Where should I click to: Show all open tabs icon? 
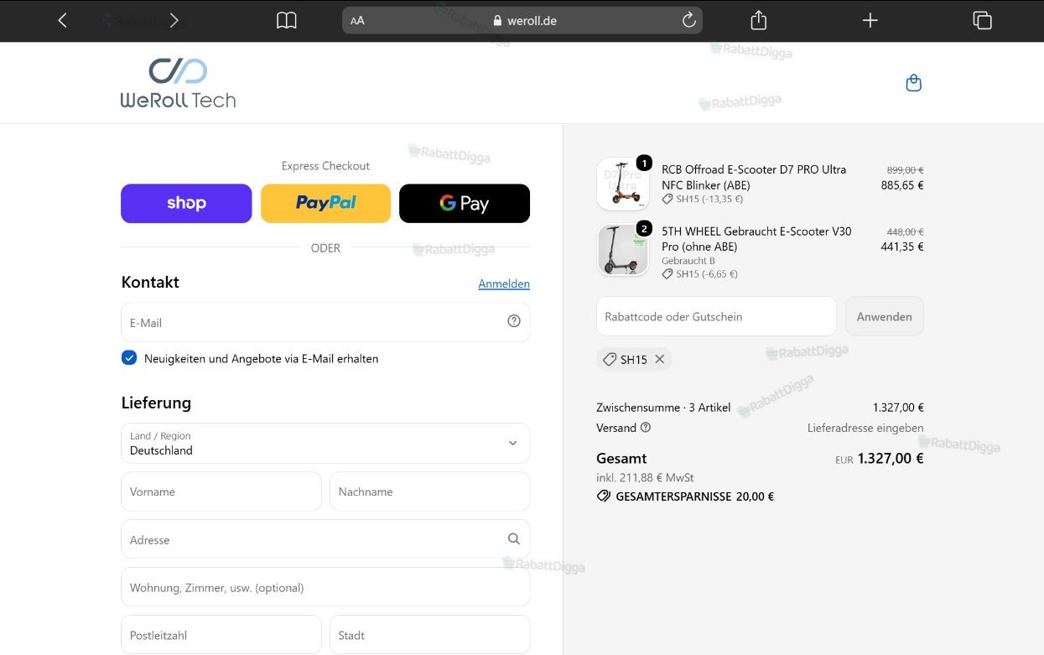(x=982, y=20)
